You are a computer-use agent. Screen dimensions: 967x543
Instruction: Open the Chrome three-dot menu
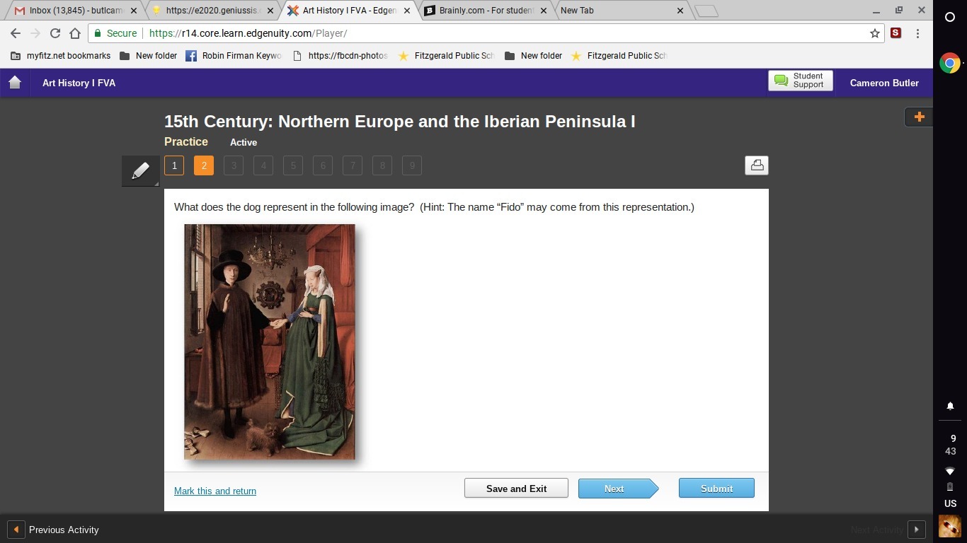[917, 33]
